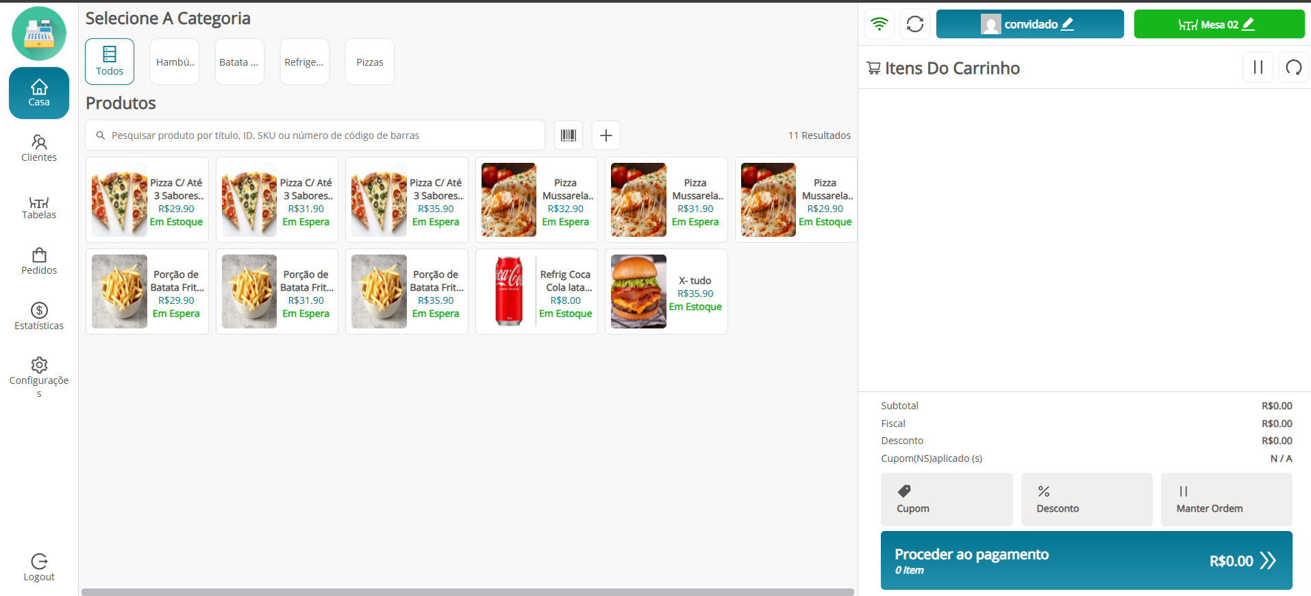
Task: Apply a coupon with Cupom button
Action: 946,500
